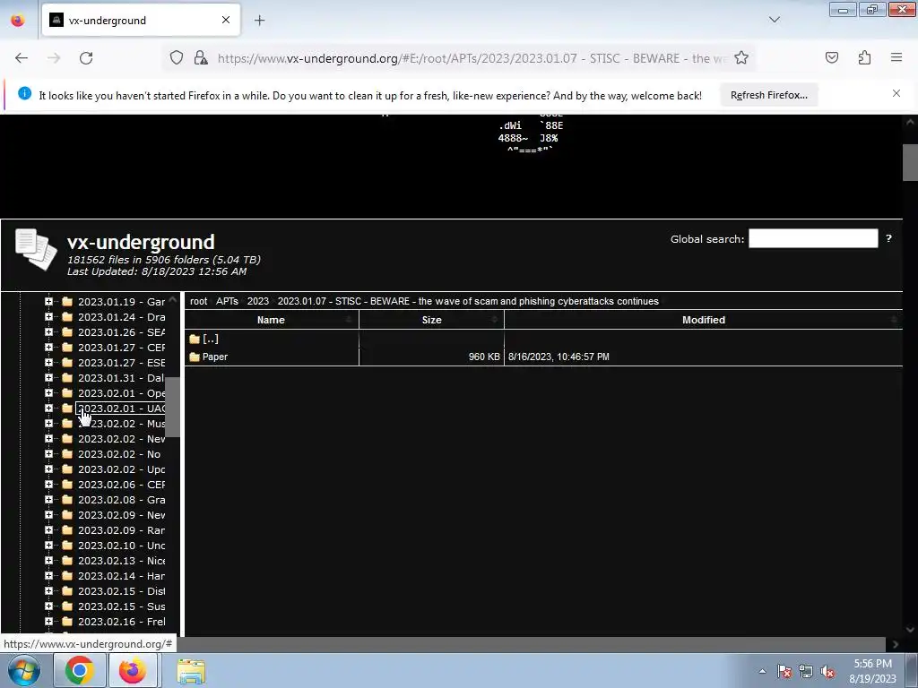
Task: Open the Extensions puzzle icon
Action: tap(864, 57)
